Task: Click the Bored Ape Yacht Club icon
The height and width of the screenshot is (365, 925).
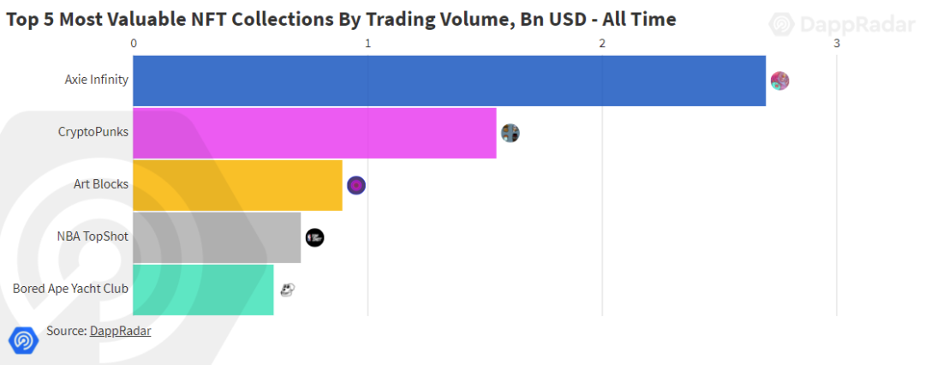Action: (x=287, y=290)
